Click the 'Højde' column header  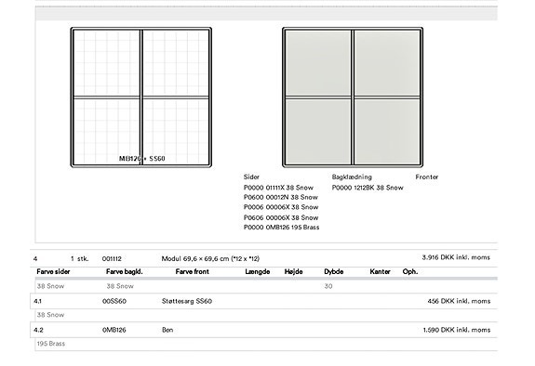click(x=293, y=271)
